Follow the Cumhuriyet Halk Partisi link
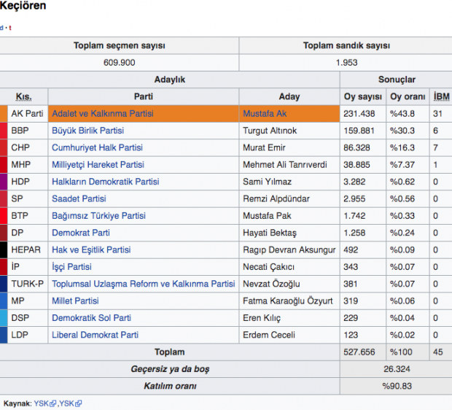This screenshot has width=452, height=410. click(x=94, y=147)
